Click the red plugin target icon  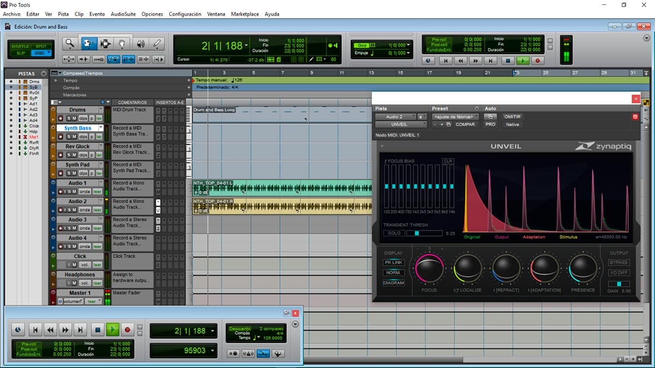[635, 117]
